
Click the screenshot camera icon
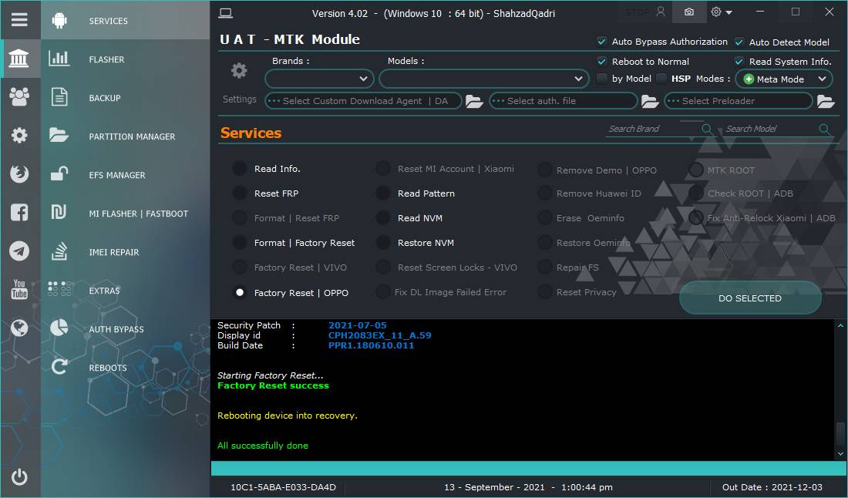[x=688, y=12]
